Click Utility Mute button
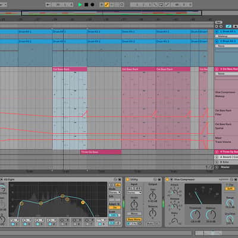The height and width of the screenshot is (238, 238). [150, 223]
